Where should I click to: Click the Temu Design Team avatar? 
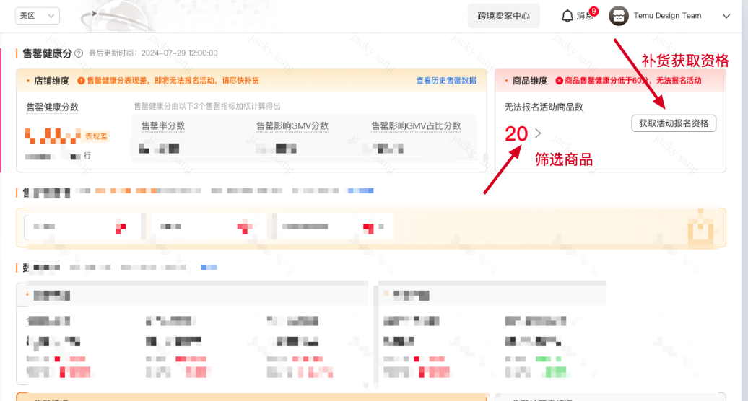[x=619, y=16]
